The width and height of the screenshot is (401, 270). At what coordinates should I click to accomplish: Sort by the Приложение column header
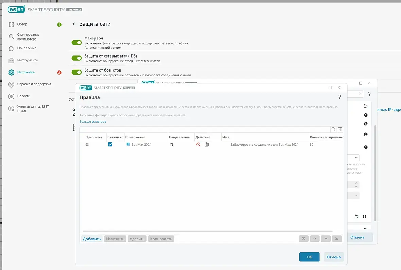(x=135, y=137)
